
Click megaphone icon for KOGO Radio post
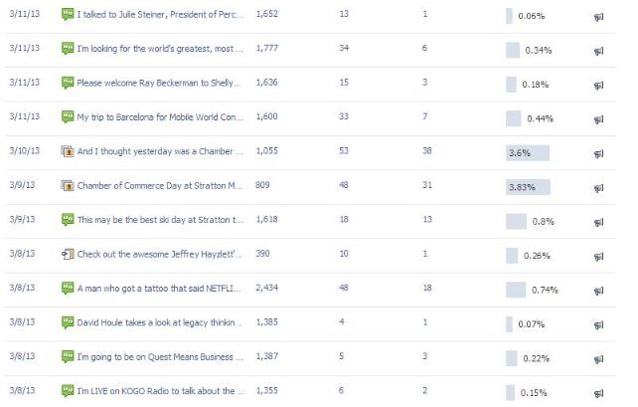(598, 392)
